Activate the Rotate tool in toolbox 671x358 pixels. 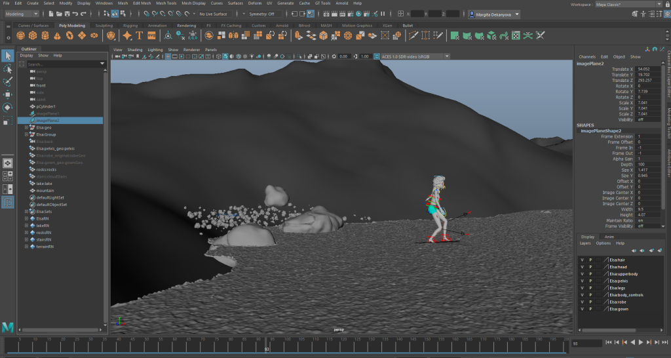click(8, 107)
